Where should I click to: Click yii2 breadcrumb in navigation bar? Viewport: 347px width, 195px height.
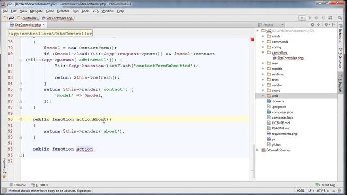point(9,18)
